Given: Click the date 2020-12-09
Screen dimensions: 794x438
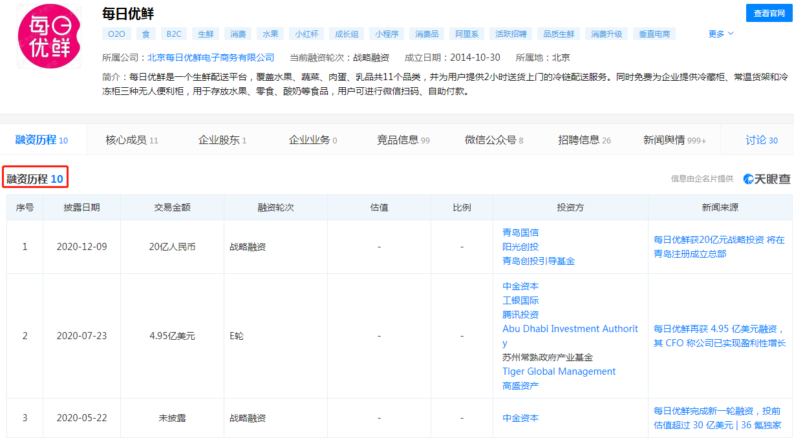Looking at the screenshot, I should (x=81, y=247).
